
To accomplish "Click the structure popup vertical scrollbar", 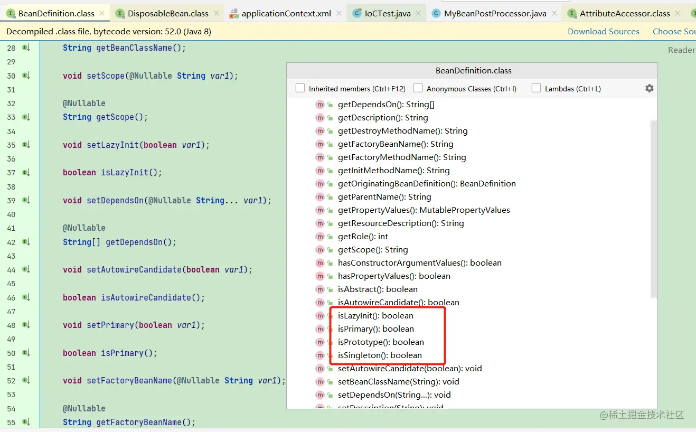I will (654, 209).
